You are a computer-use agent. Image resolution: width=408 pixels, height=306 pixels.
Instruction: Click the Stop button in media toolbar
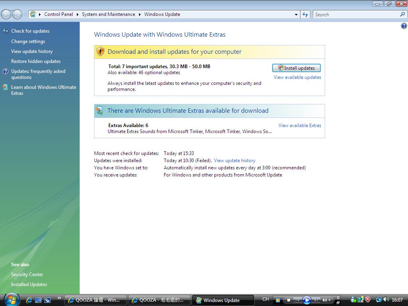click(288, 300)
